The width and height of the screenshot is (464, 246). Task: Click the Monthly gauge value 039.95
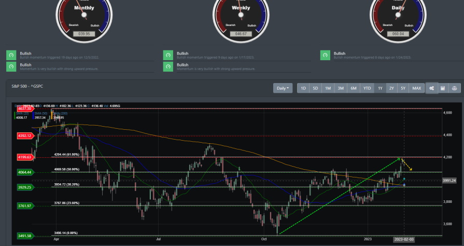84,34
